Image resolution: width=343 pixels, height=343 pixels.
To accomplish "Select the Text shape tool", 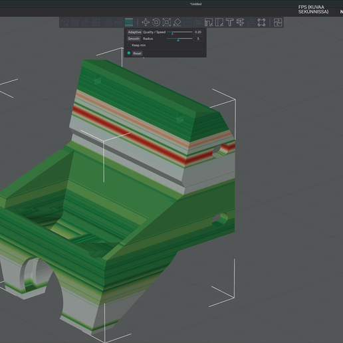I will click(x=229, y=22).
